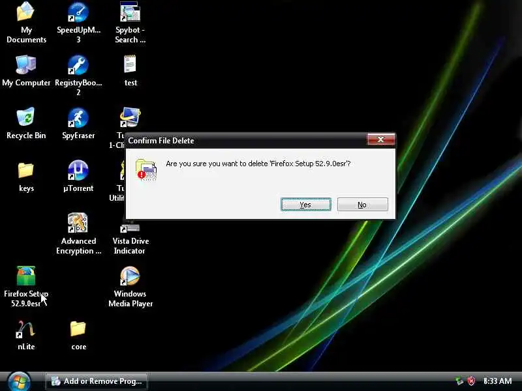Click Yes to confirm file deletion
522x391 pixels.
point(306,205)
